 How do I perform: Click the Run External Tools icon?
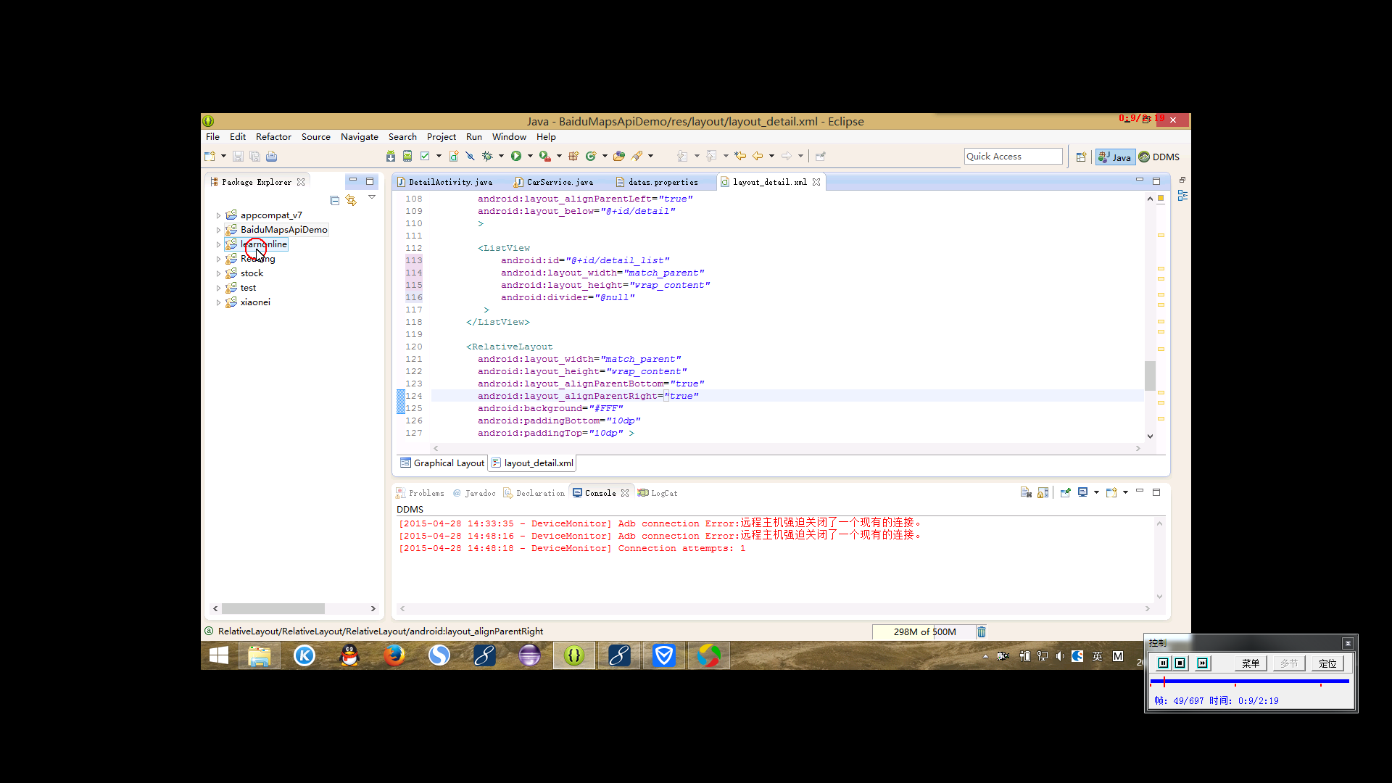tap(544, 156)
